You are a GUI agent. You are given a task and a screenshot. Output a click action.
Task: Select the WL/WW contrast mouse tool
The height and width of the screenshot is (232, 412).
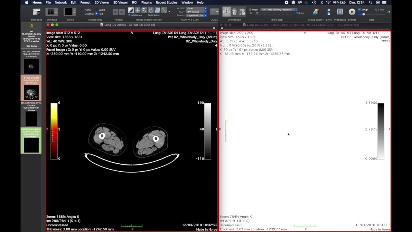coord(131,11)
